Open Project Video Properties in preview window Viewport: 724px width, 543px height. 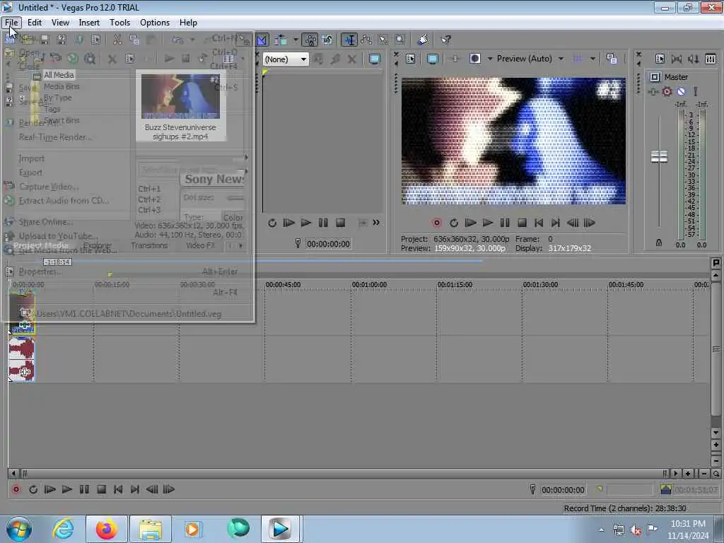411,59
